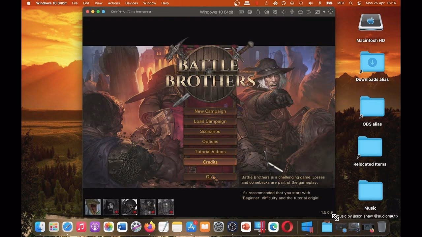The width and height of the screenshot is (422, 237).
Task: Toggle the VM microphone icon
Action: [292, 12]
